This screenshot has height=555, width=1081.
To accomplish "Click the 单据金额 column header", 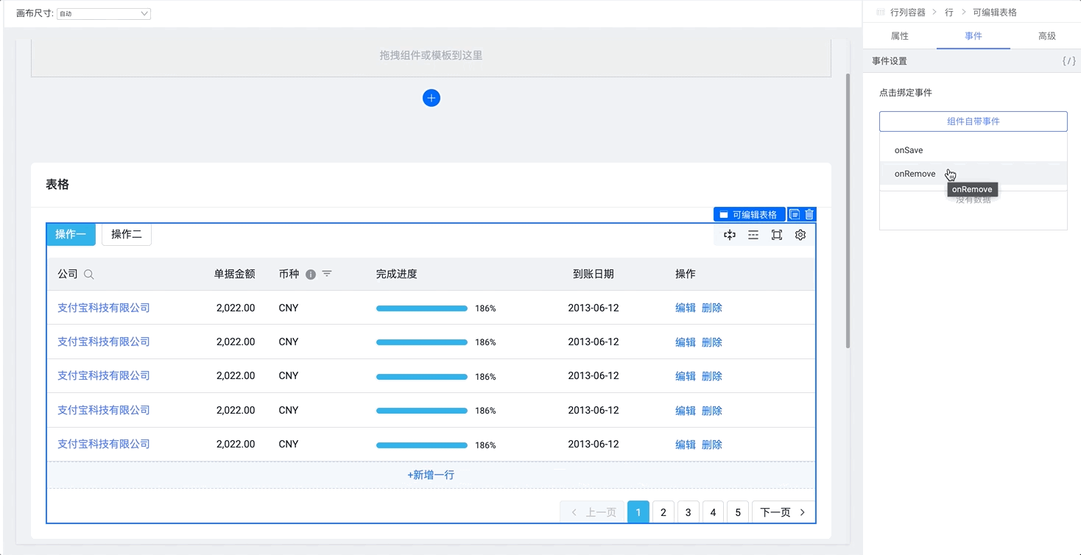I will (235, 274).
